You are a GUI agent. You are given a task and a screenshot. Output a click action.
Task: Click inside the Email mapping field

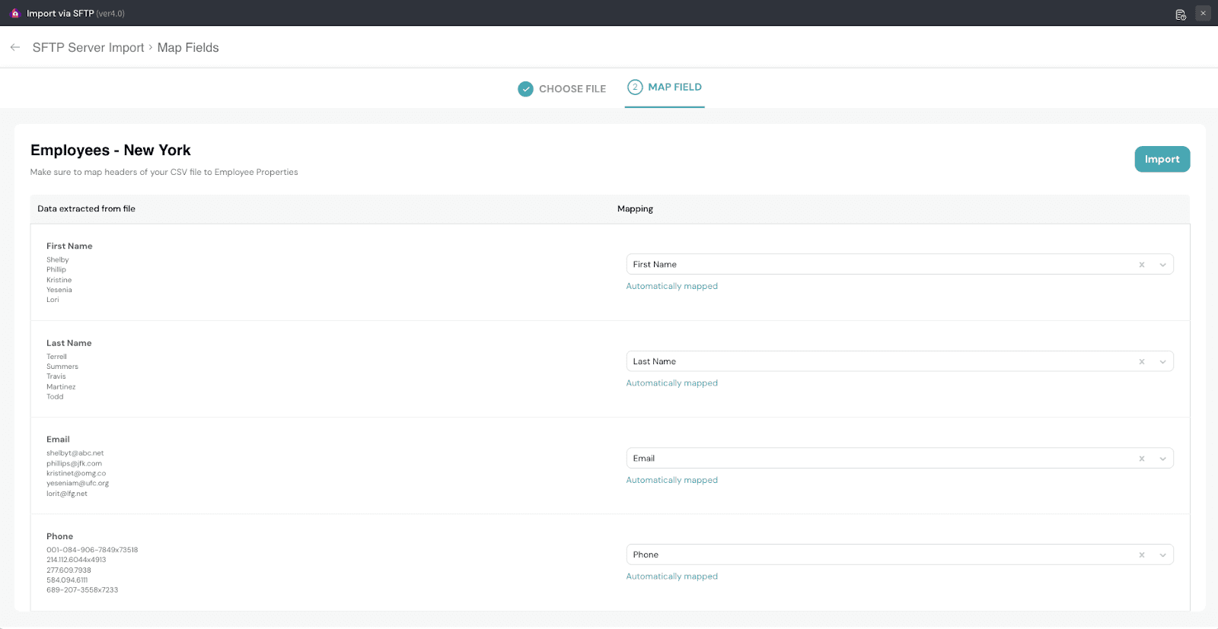[875, 458]
